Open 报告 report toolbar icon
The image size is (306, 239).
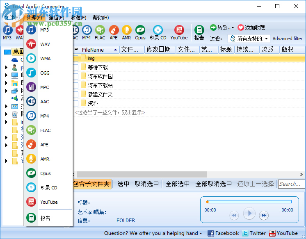coord(199,32)
